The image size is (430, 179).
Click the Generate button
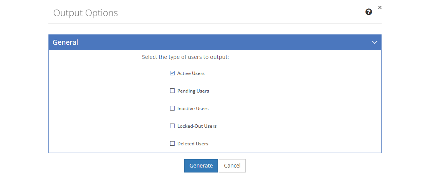pyautogui.click(x=201, y=166)
